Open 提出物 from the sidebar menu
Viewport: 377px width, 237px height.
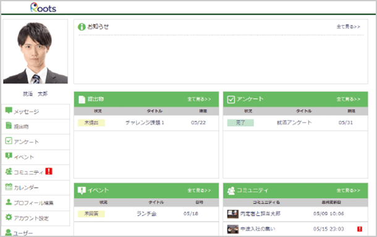tap(36, 127)
